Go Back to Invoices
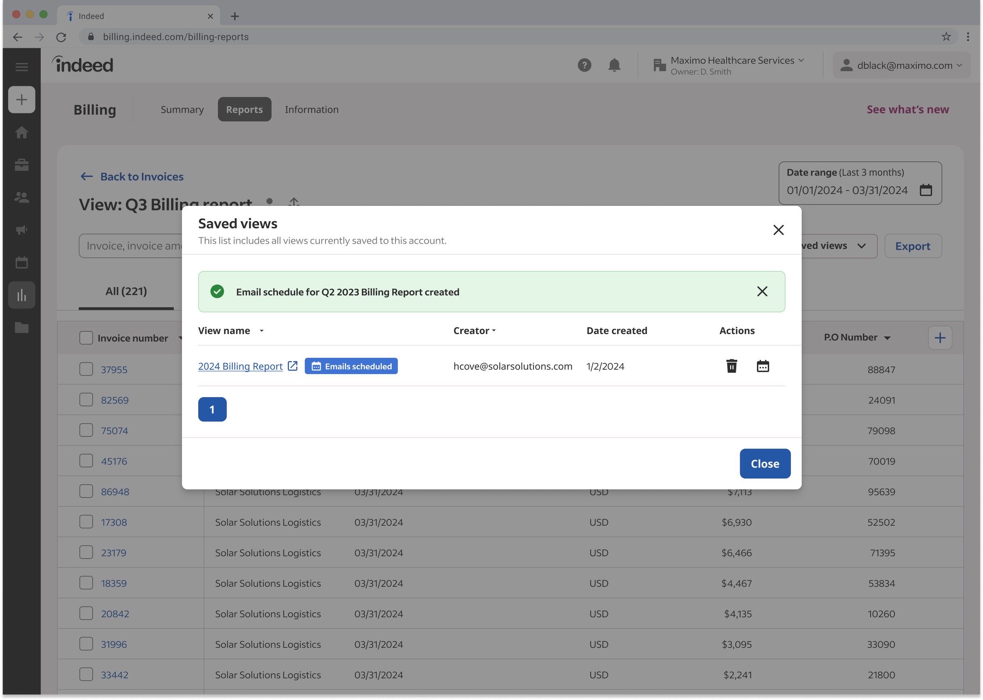The image size is (983, 700). pos(132,176)
